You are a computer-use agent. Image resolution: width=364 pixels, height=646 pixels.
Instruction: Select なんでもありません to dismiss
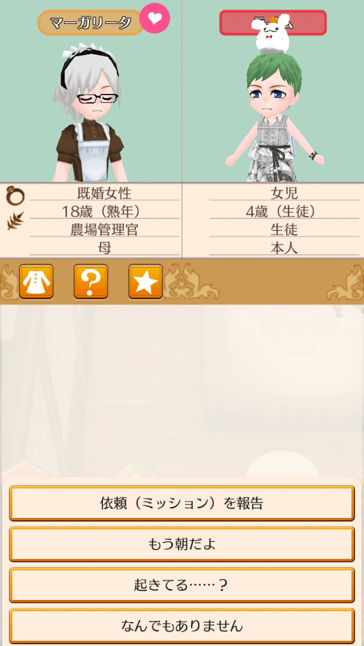(x=182, y=626)
